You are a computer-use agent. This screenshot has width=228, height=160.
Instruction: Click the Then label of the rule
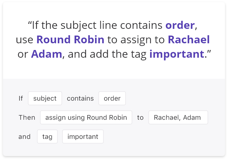pos(27,117)
